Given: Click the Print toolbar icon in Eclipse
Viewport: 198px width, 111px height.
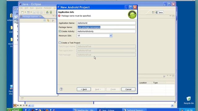Looking at the screenshot, I should coord(41,12).
